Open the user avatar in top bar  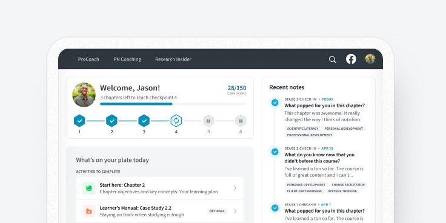pyautogui.click(x=370, y=59)
